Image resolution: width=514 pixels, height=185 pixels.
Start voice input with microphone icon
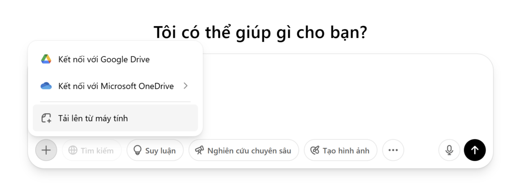point(449,150)
